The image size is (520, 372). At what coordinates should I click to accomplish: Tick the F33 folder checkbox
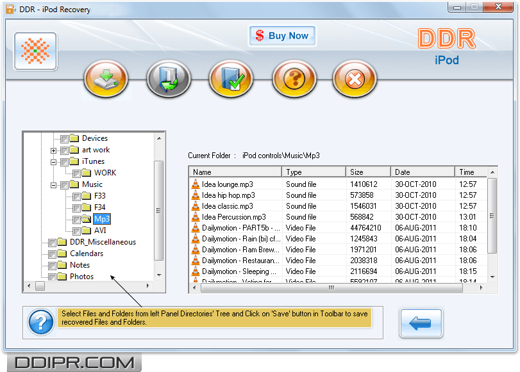point(76,197)
